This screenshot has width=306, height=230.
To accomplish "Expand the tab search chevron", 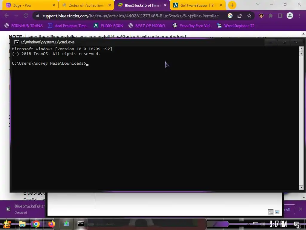I will (258, 4).
